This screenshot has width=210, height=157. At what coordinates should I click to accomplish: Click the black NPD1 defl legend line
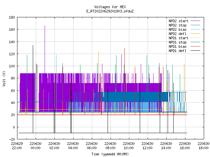click(x=195, y=51)
